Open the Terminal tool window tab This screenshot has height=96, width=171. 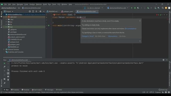25,90
